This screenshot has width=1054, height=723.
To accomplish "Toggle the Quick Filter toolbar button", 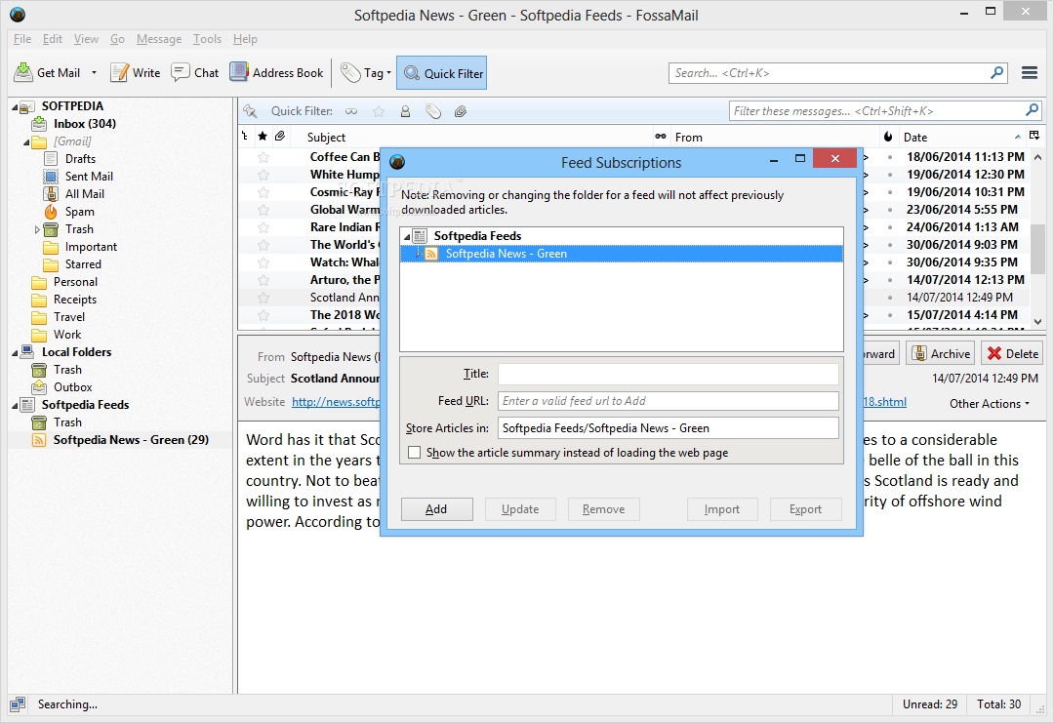I will click(442, 73).
